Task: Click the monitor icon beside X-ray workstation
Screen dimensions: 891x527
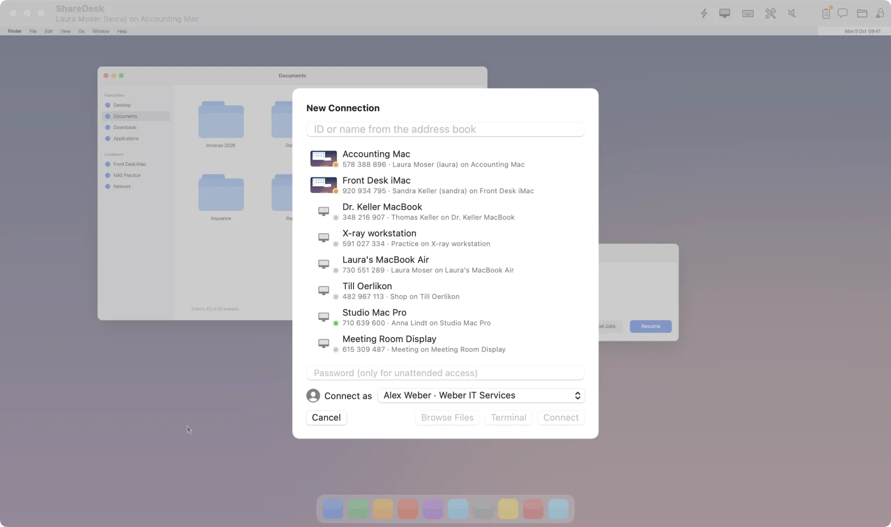Action: pos(324,238)
